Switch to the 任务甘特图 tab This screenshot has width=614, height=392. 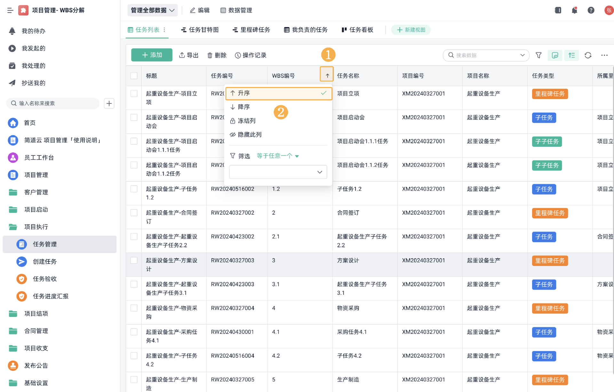[200, 30]
